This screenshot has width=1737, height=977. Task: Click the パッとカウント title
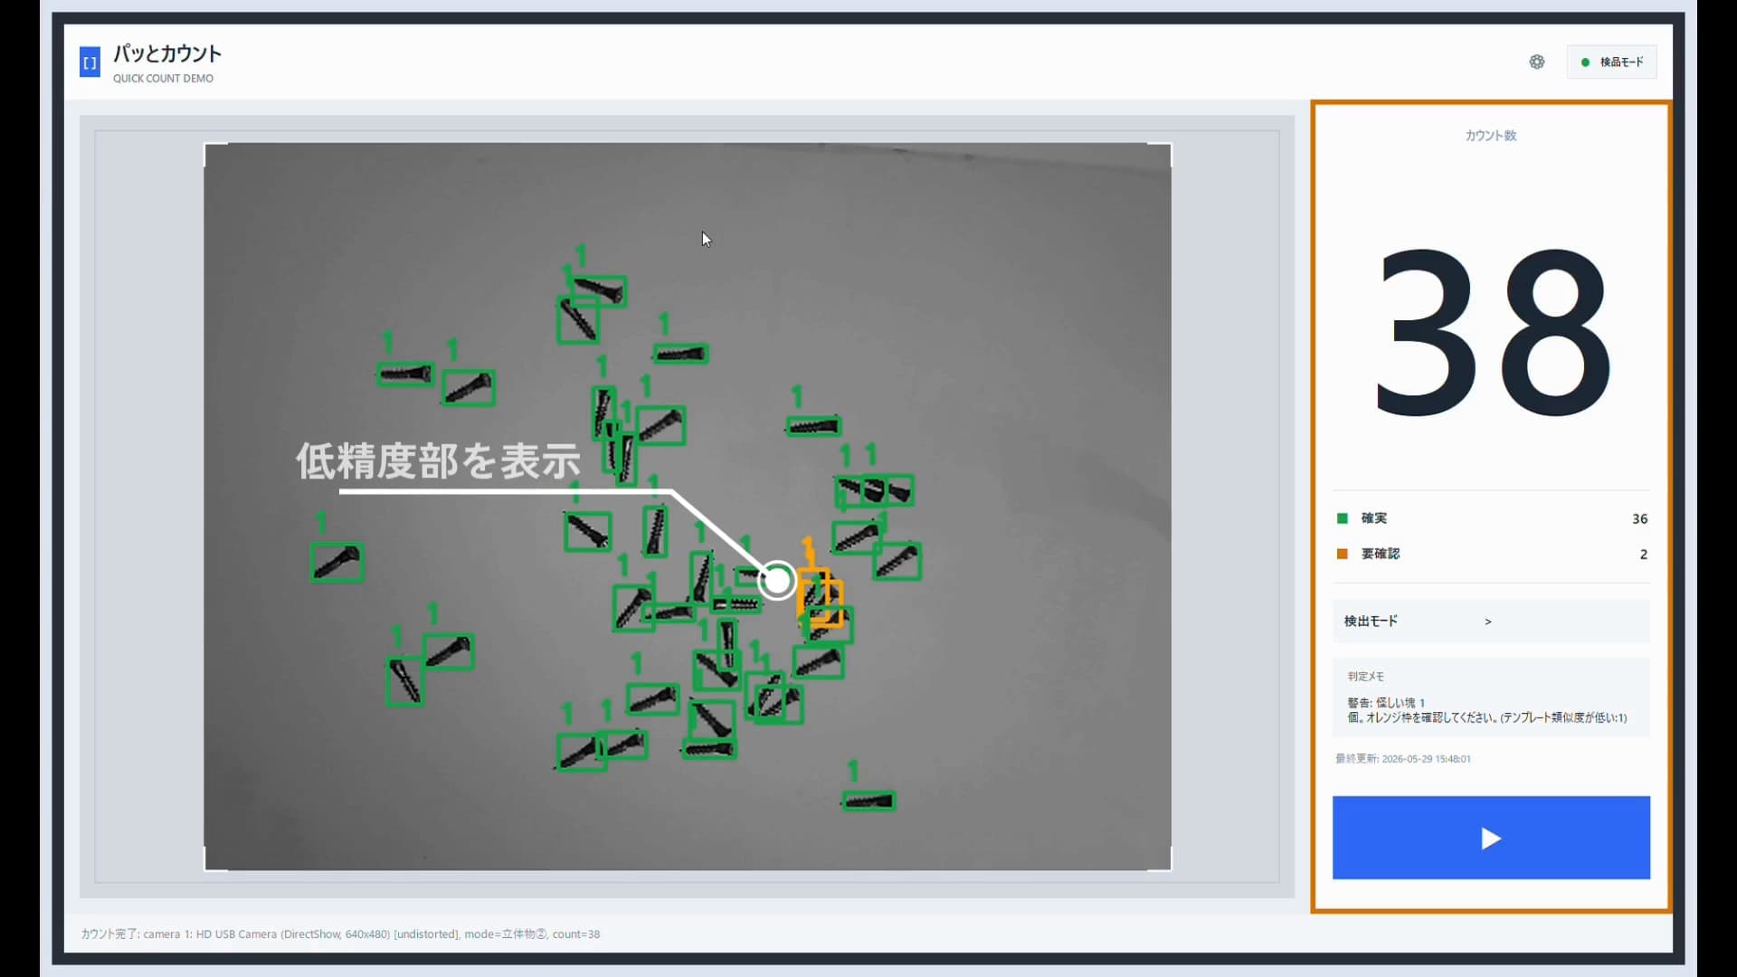pos(167,53)
